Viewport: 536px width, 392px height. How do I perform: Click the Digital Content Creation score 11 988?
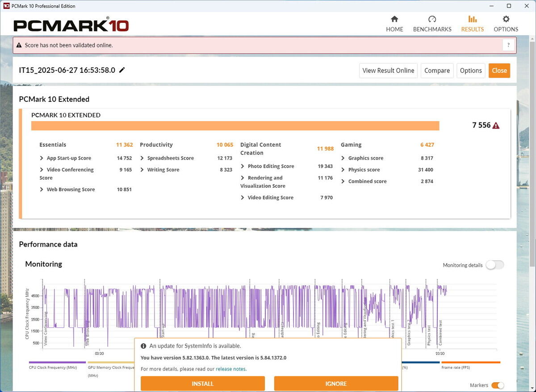[x=326, y=149]
